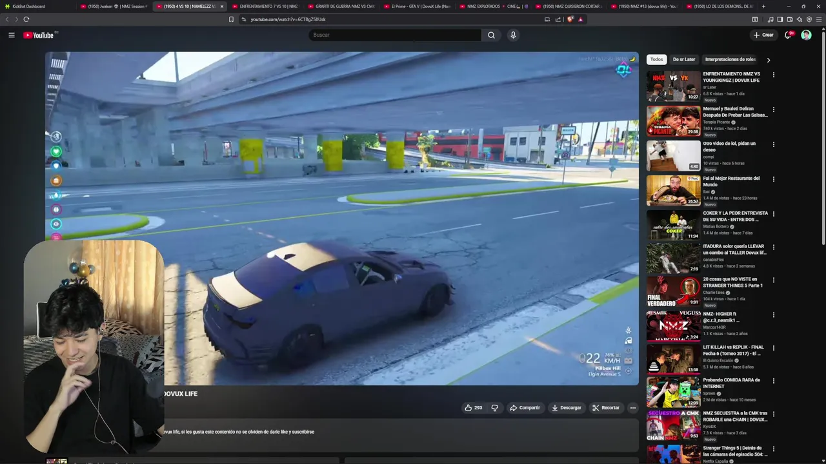Click the Brave sidebar toggle icon
Image resolution: width=826 pixels, height=464 pixels.
[x=780, y=19]
